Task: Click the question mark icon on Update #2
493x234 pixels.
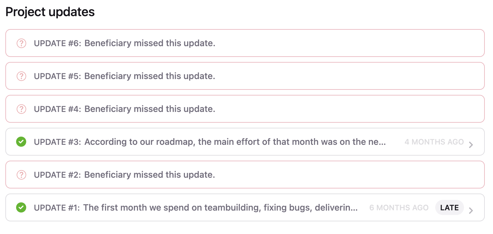Action: tap(21, 175)
